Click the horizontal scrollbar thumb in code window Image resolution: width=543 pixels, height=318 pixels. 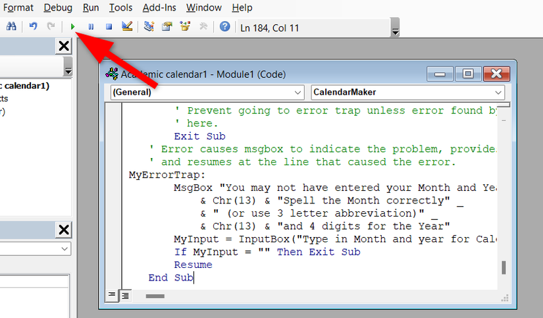click(155, 296)
